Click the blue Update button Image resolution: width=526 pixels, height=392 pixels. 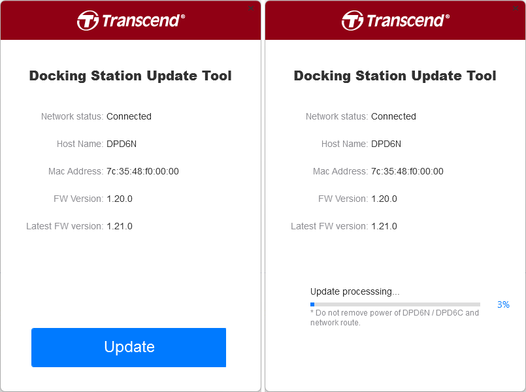pos(129,348)
